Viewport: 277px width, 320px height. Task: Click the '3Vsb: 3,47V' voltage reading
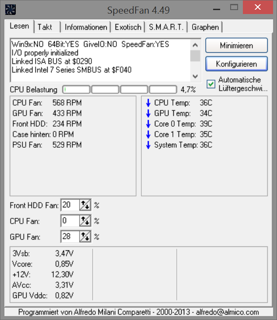pos(43,253)
